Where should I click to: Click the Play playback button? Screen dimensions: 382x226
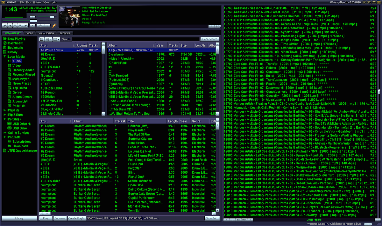pos(10,25)
